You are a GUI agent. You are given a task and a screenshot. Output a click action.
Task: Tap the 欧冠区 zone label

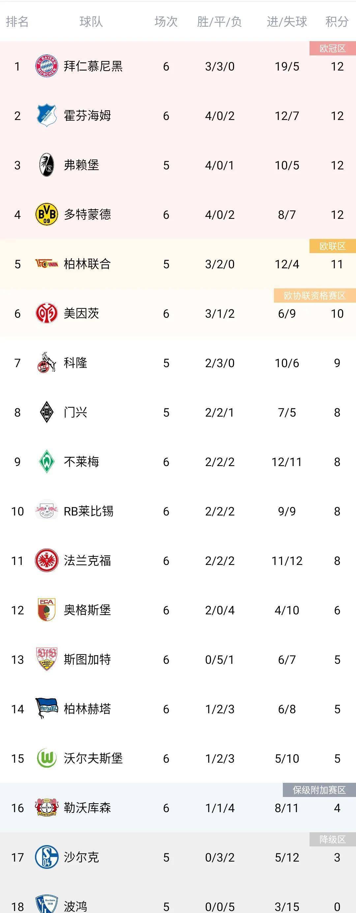[333, 48]
